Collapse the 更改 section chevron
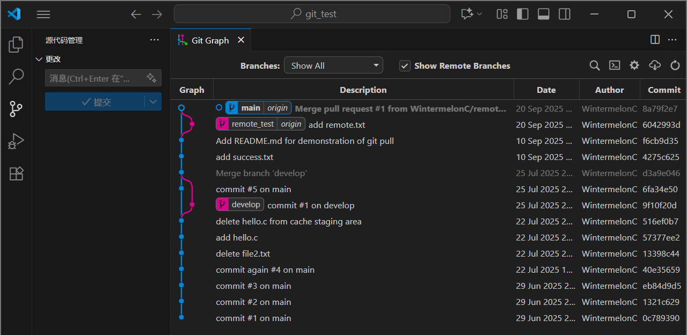The height and width of the screenshot is (335, 687). 39,59
